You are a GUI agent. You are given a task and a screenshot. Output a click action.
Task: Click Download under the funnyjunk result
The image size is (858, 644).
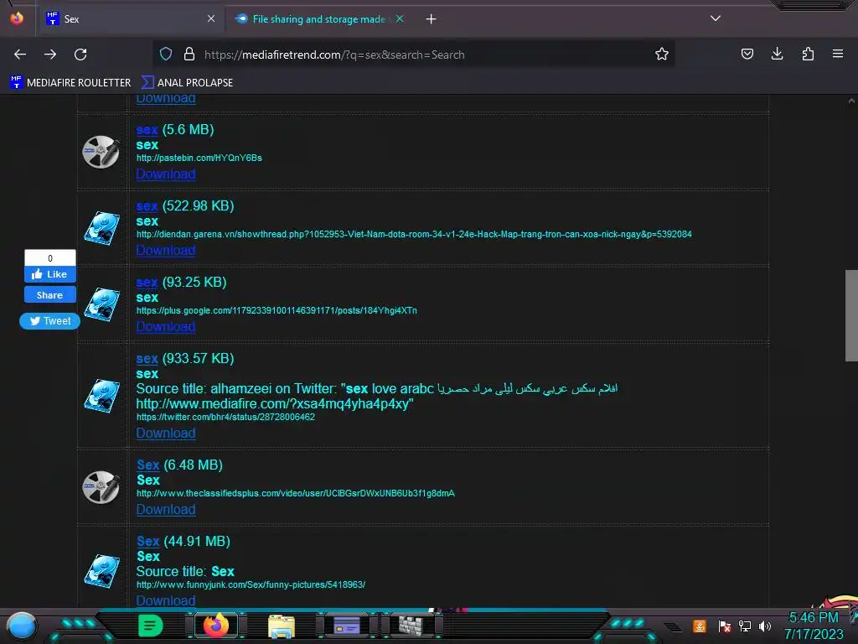point(166,600)
